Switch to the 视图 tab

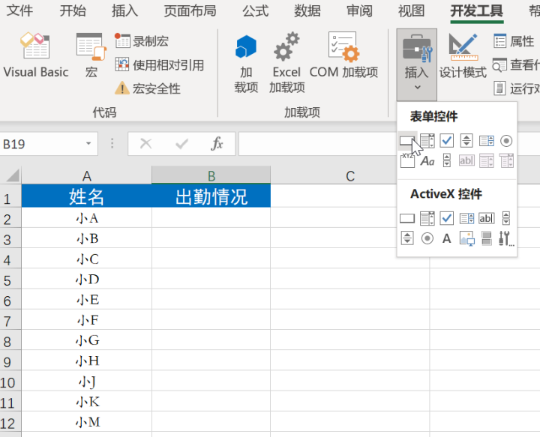(x=411, y=10)
